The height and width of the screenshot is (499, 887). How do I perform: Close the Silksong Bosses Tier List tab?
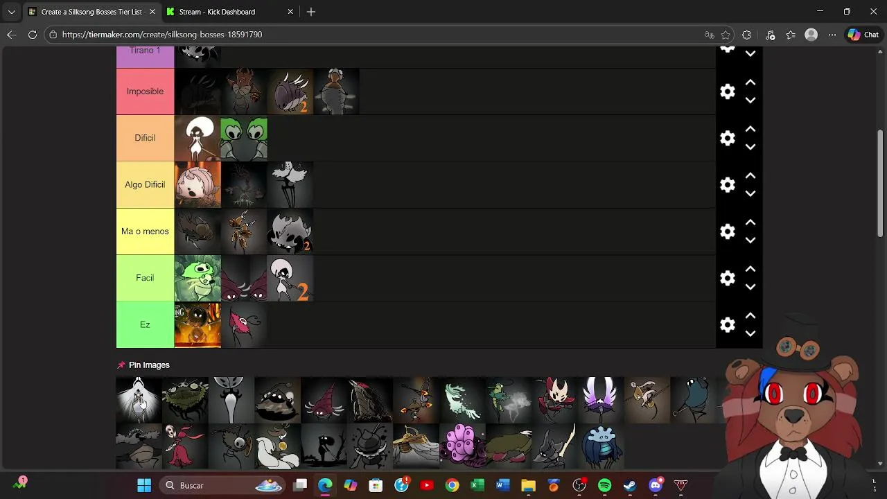[x=152, y=12]
